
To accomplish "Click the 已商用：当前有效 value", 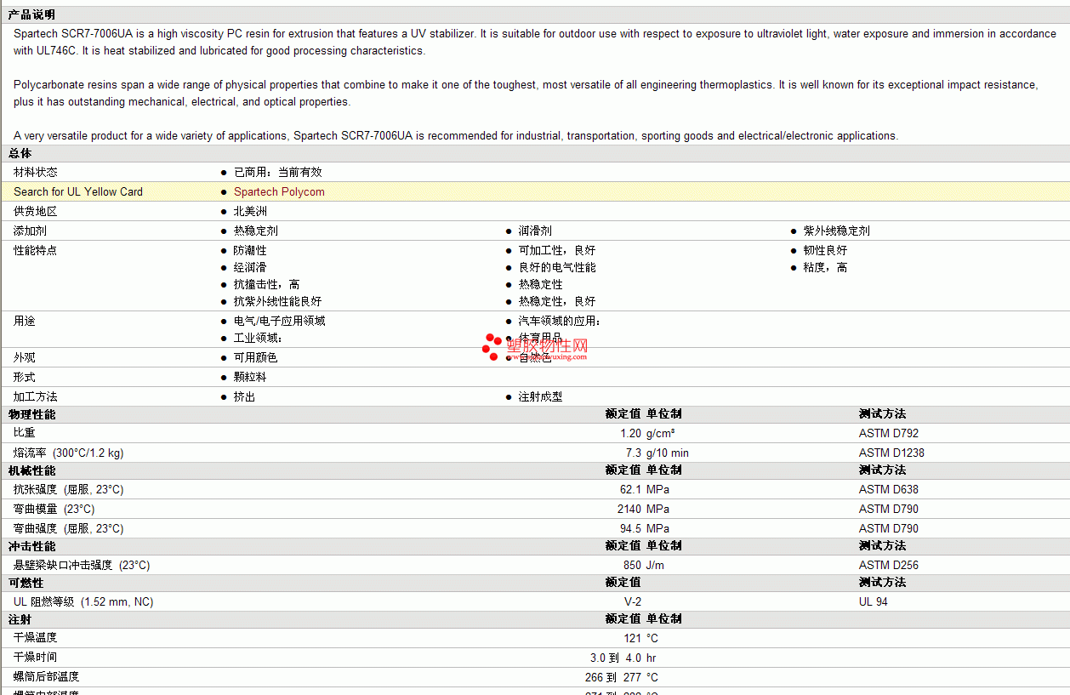I will (x=278, y=172).
